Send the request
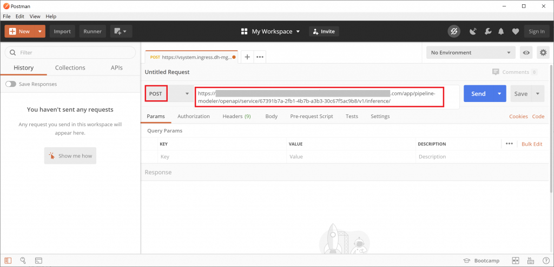554x267 pixels. point(478,94)
